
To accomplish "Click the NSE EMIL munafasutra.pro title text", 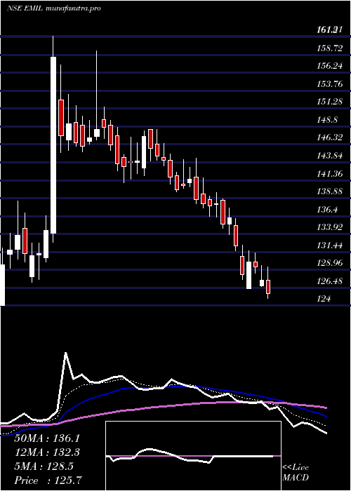I will point(53,8).
